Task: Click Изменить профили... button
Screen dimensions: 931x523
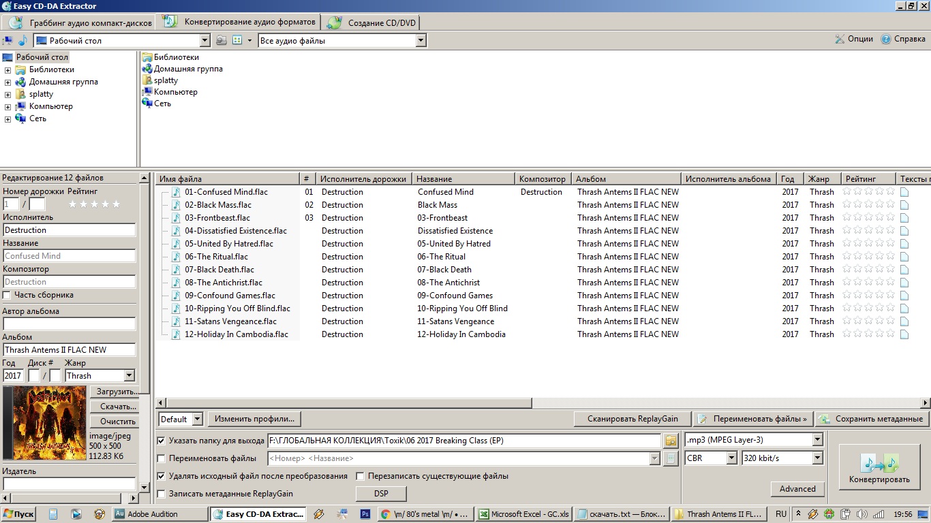Action: 255,419
